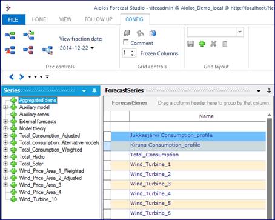This screenshot has height=220, width=275.
Task: Enable the Comment checkbox
Action: (125, 42)
